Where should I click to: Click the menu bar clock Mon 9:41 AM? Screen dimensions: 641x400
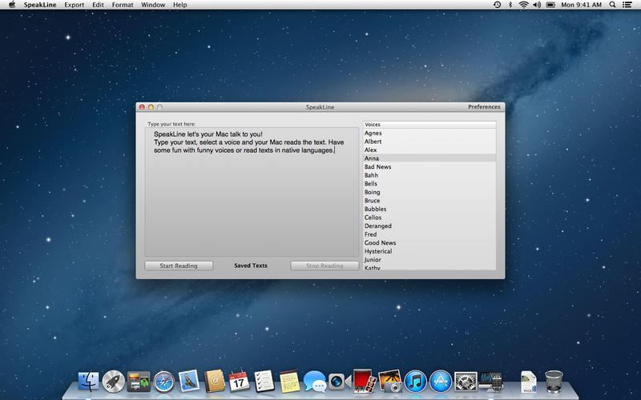coord(581,5)
